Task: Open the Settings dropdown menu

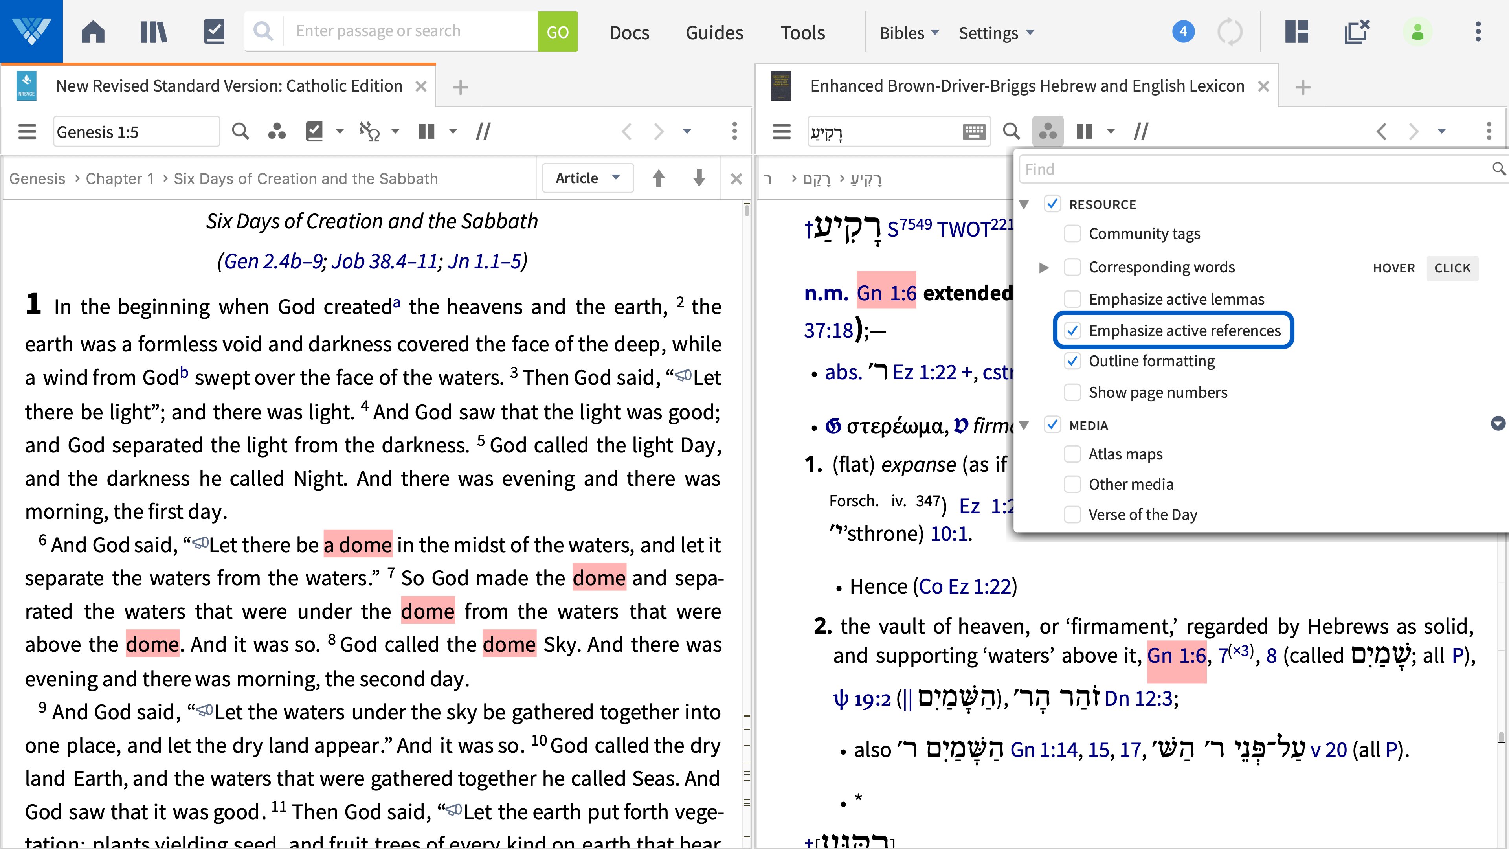Action: pos(997,33)
